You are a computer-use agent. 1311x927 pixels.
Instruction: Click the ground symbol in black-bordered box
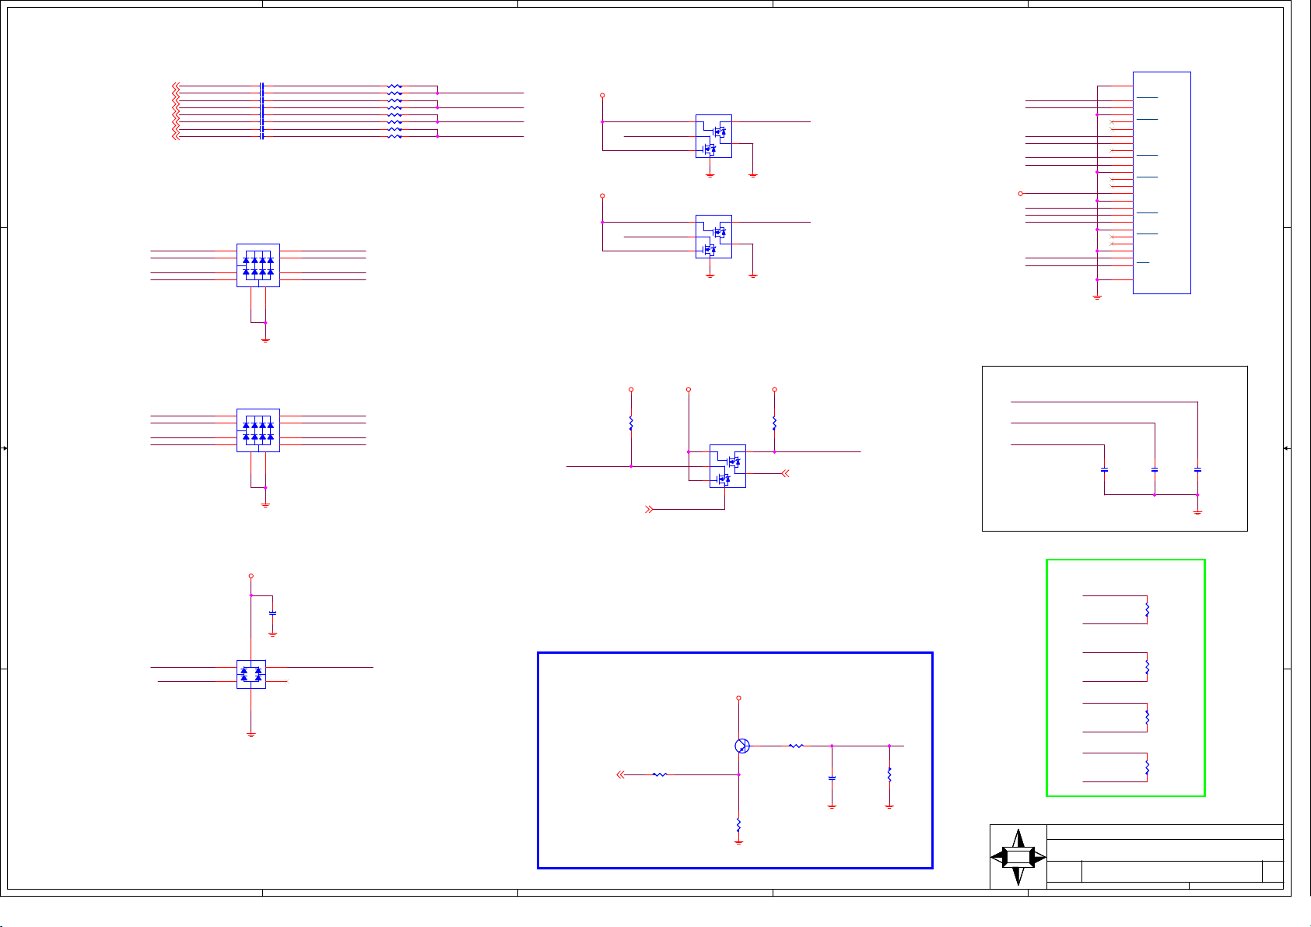1197,512
